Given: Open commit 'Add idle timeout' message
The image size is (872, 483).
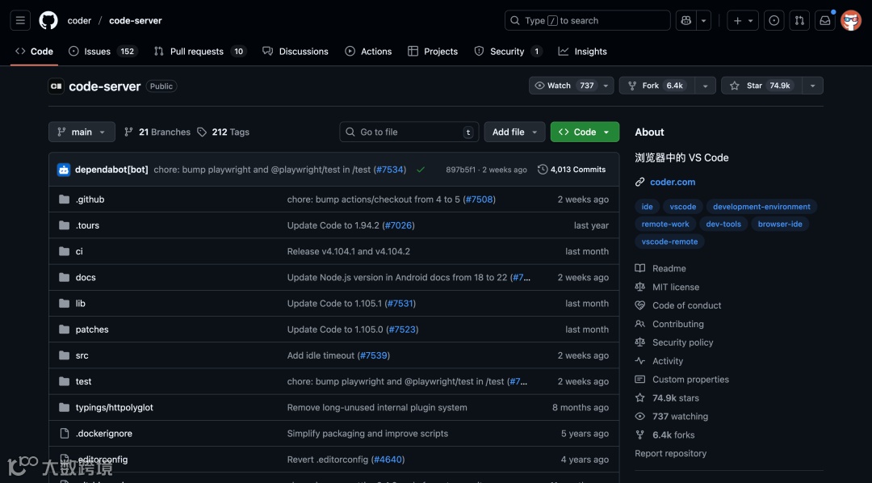Looking at the screenshot, I should click(321, 355).
